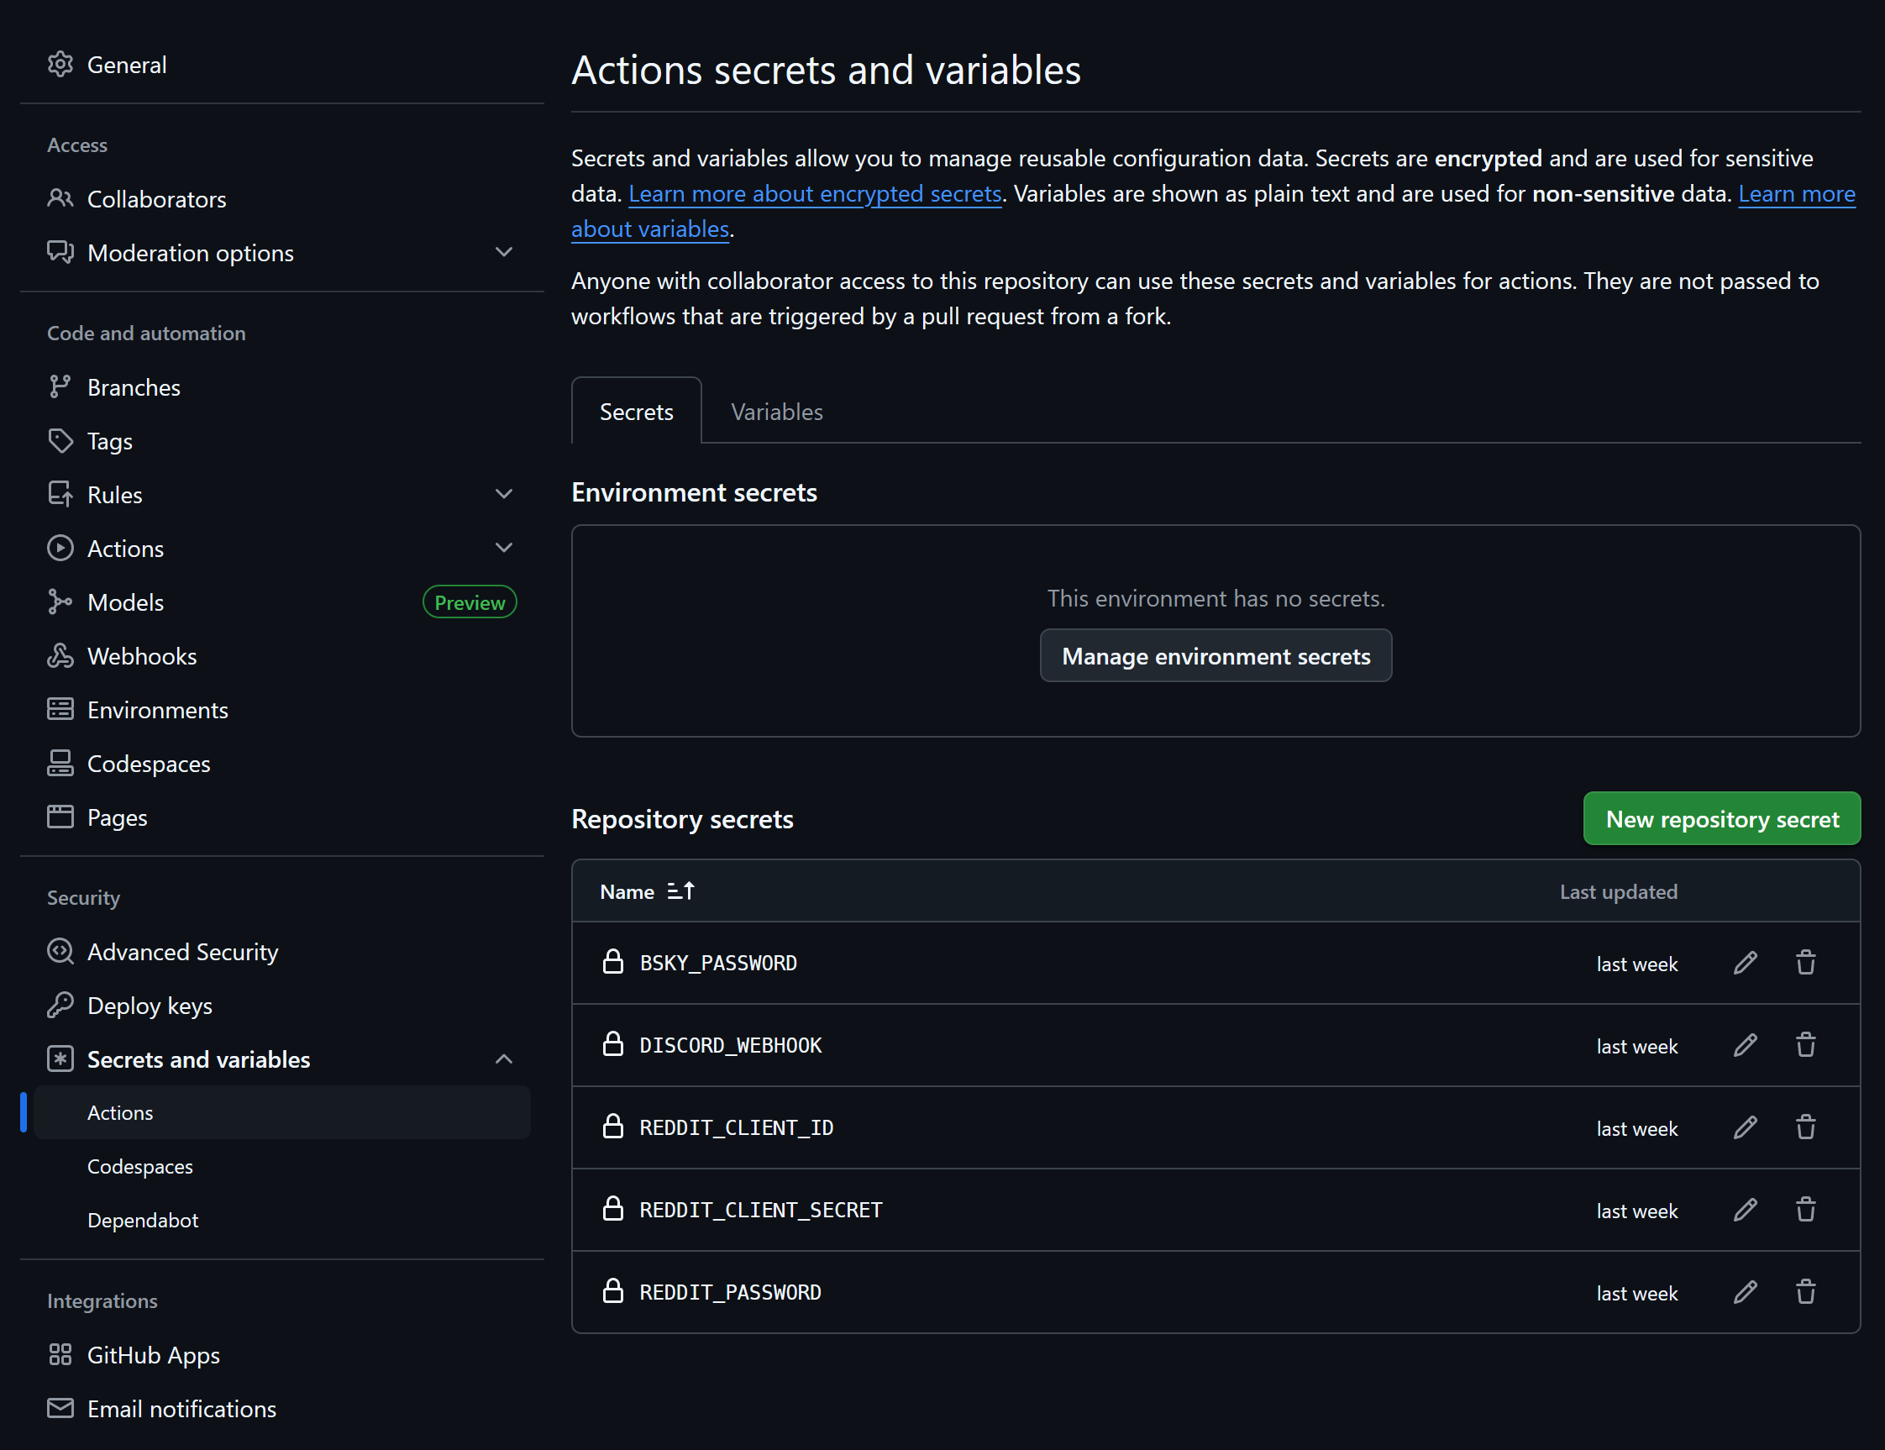Delete the DISCORD_WEBHOOK secret with trash icon
Image resolution: width=1885 pixels, height=1450 pixels.
pos(1805,1045)
